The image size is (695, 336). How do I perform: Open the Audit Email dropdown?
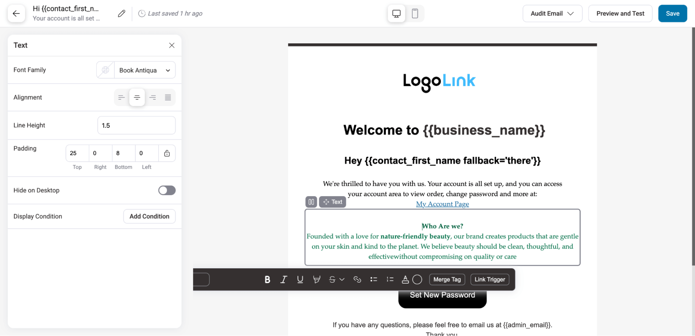pos(552,13)
